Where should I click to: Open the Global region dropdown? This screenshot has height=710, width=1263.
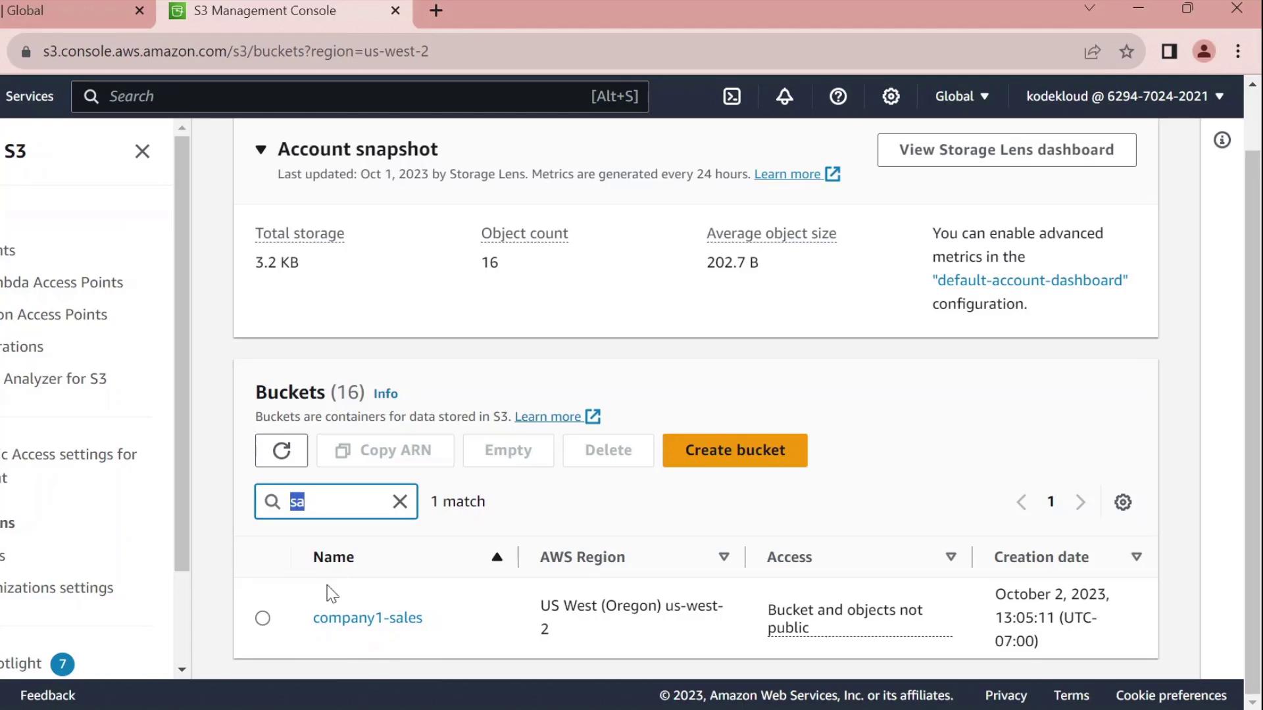tap(962, 97)
